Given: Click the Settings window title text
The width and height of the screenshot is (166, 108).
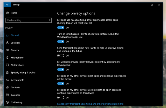Looking at the screenshot, I should (16, 5).
